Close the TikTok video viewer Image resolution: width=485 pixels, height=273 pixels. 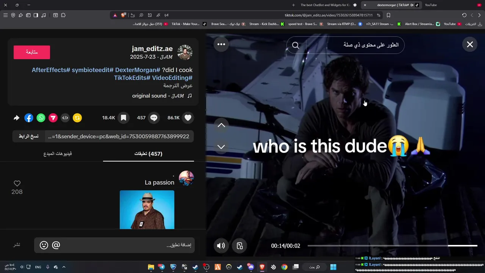click(x=470, y=44)
